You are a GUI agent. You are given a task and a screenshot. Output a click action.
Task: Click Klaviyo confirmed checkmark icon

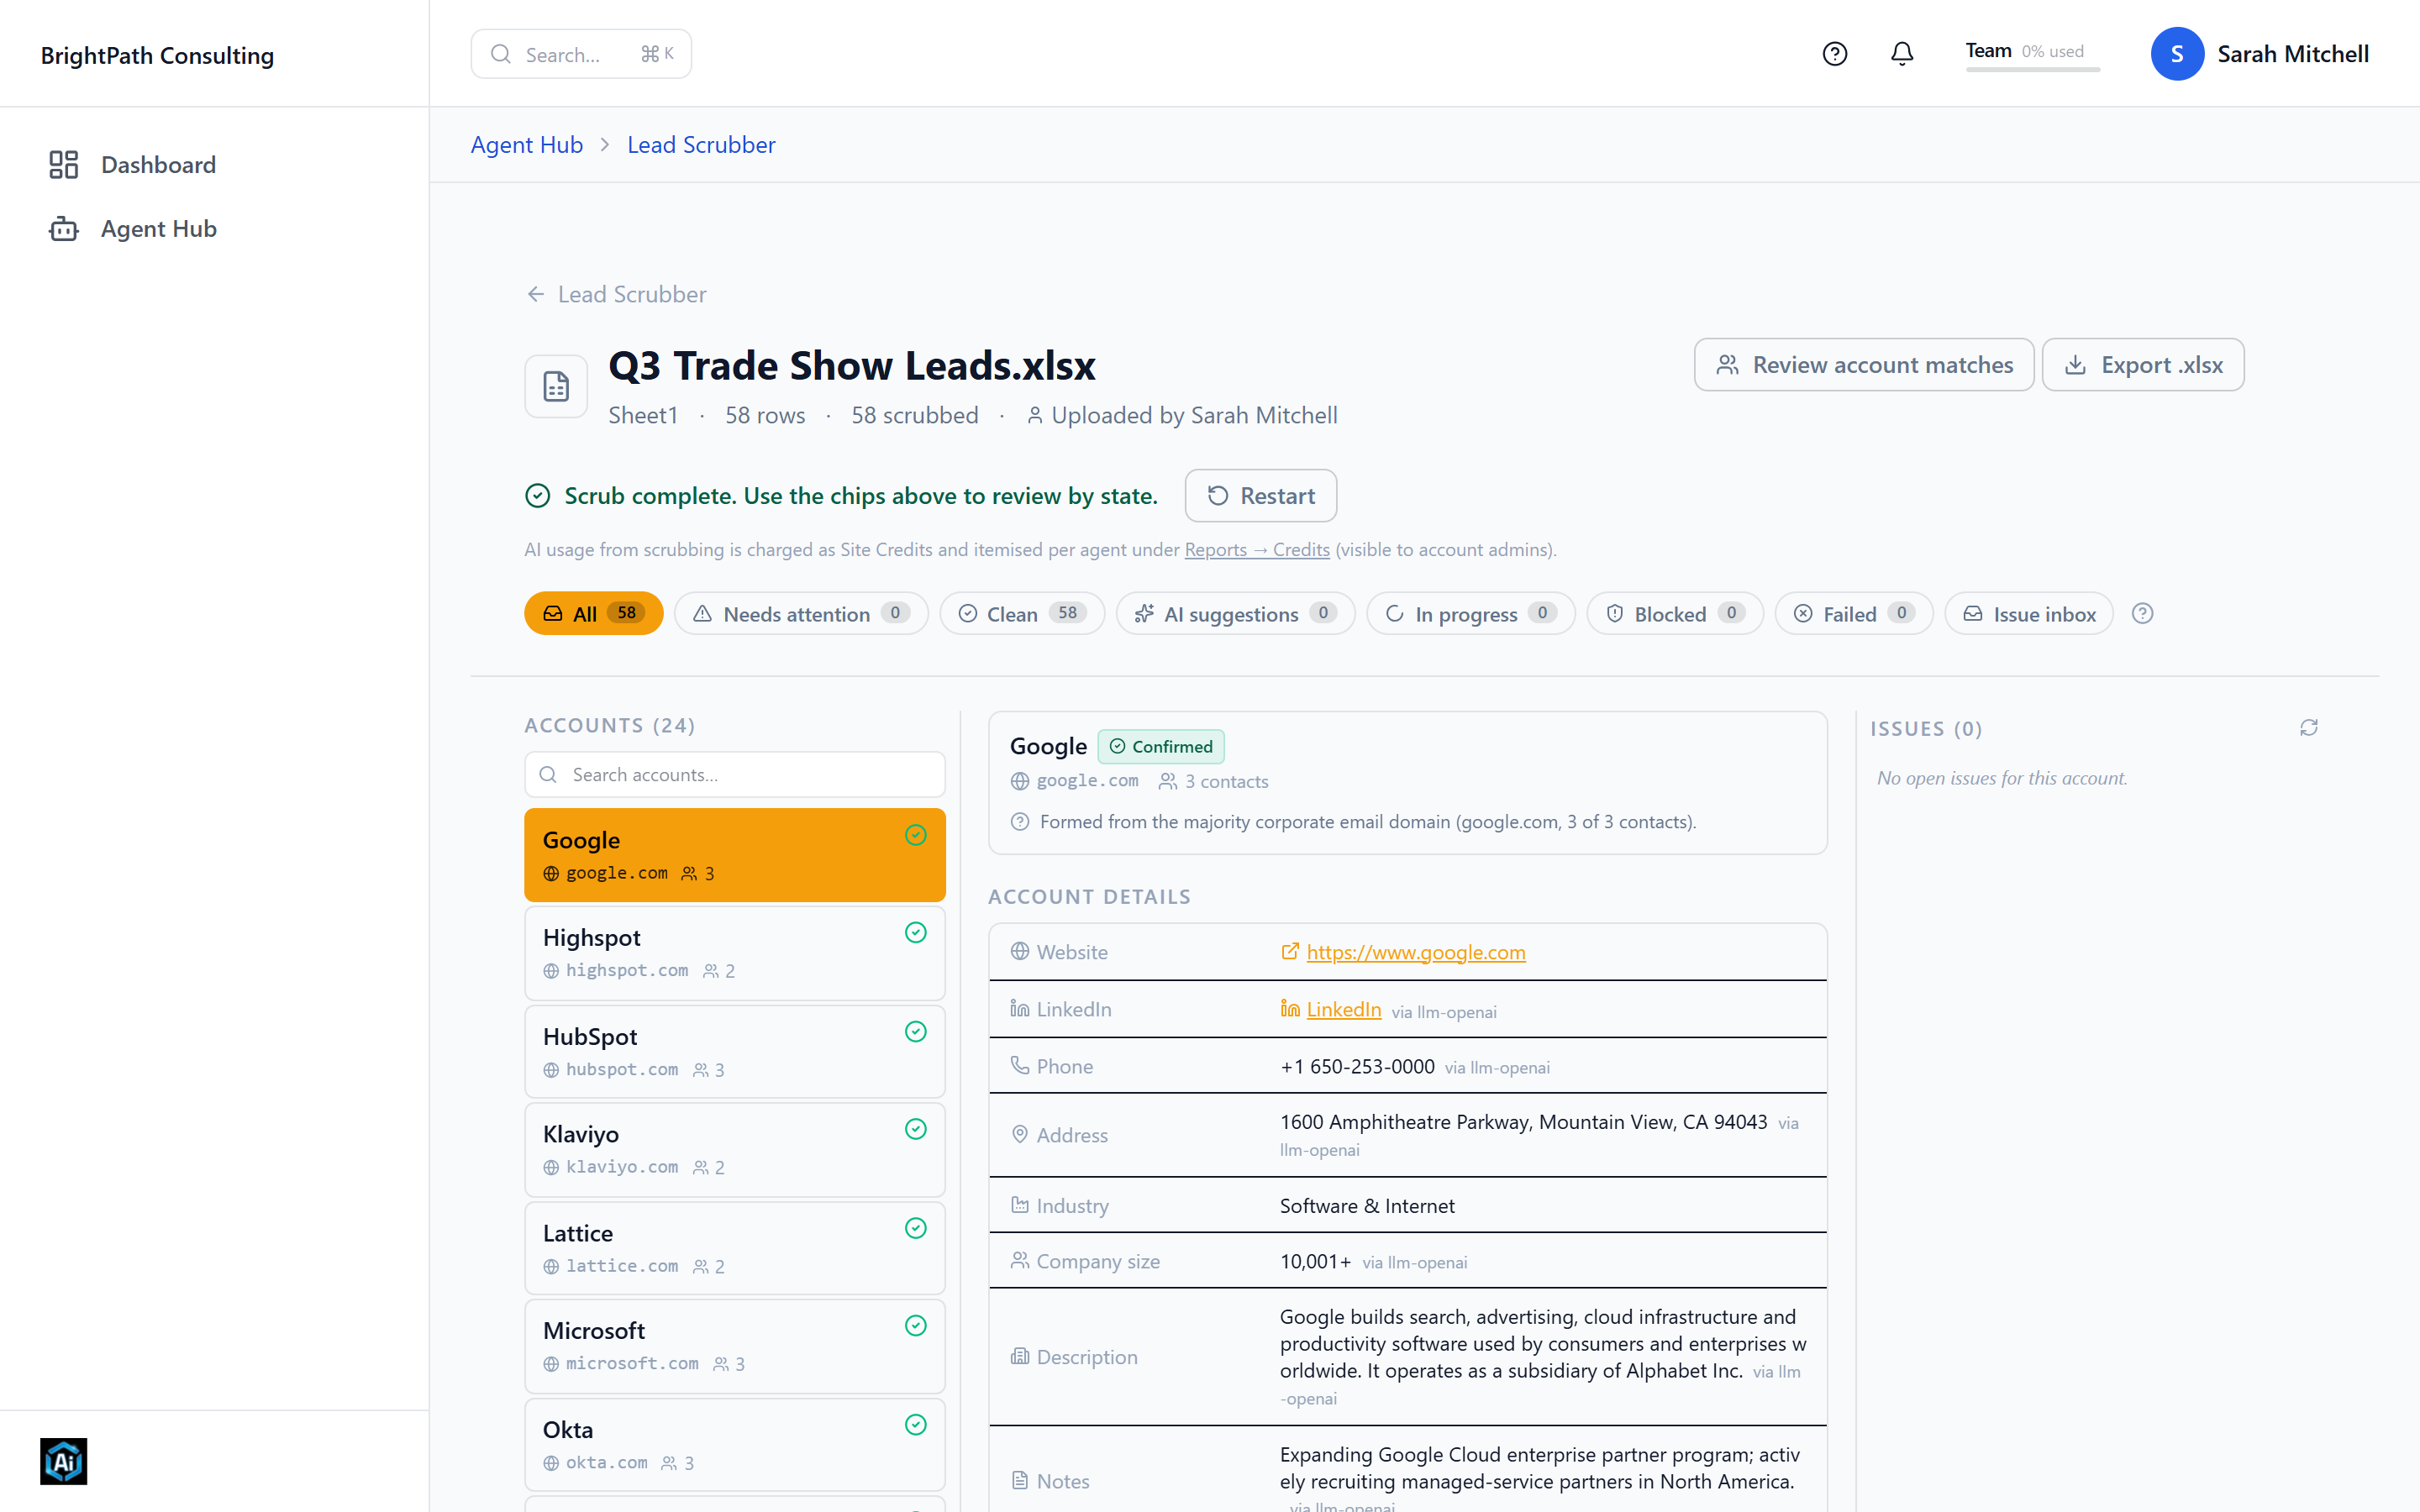coord(916,1129)
